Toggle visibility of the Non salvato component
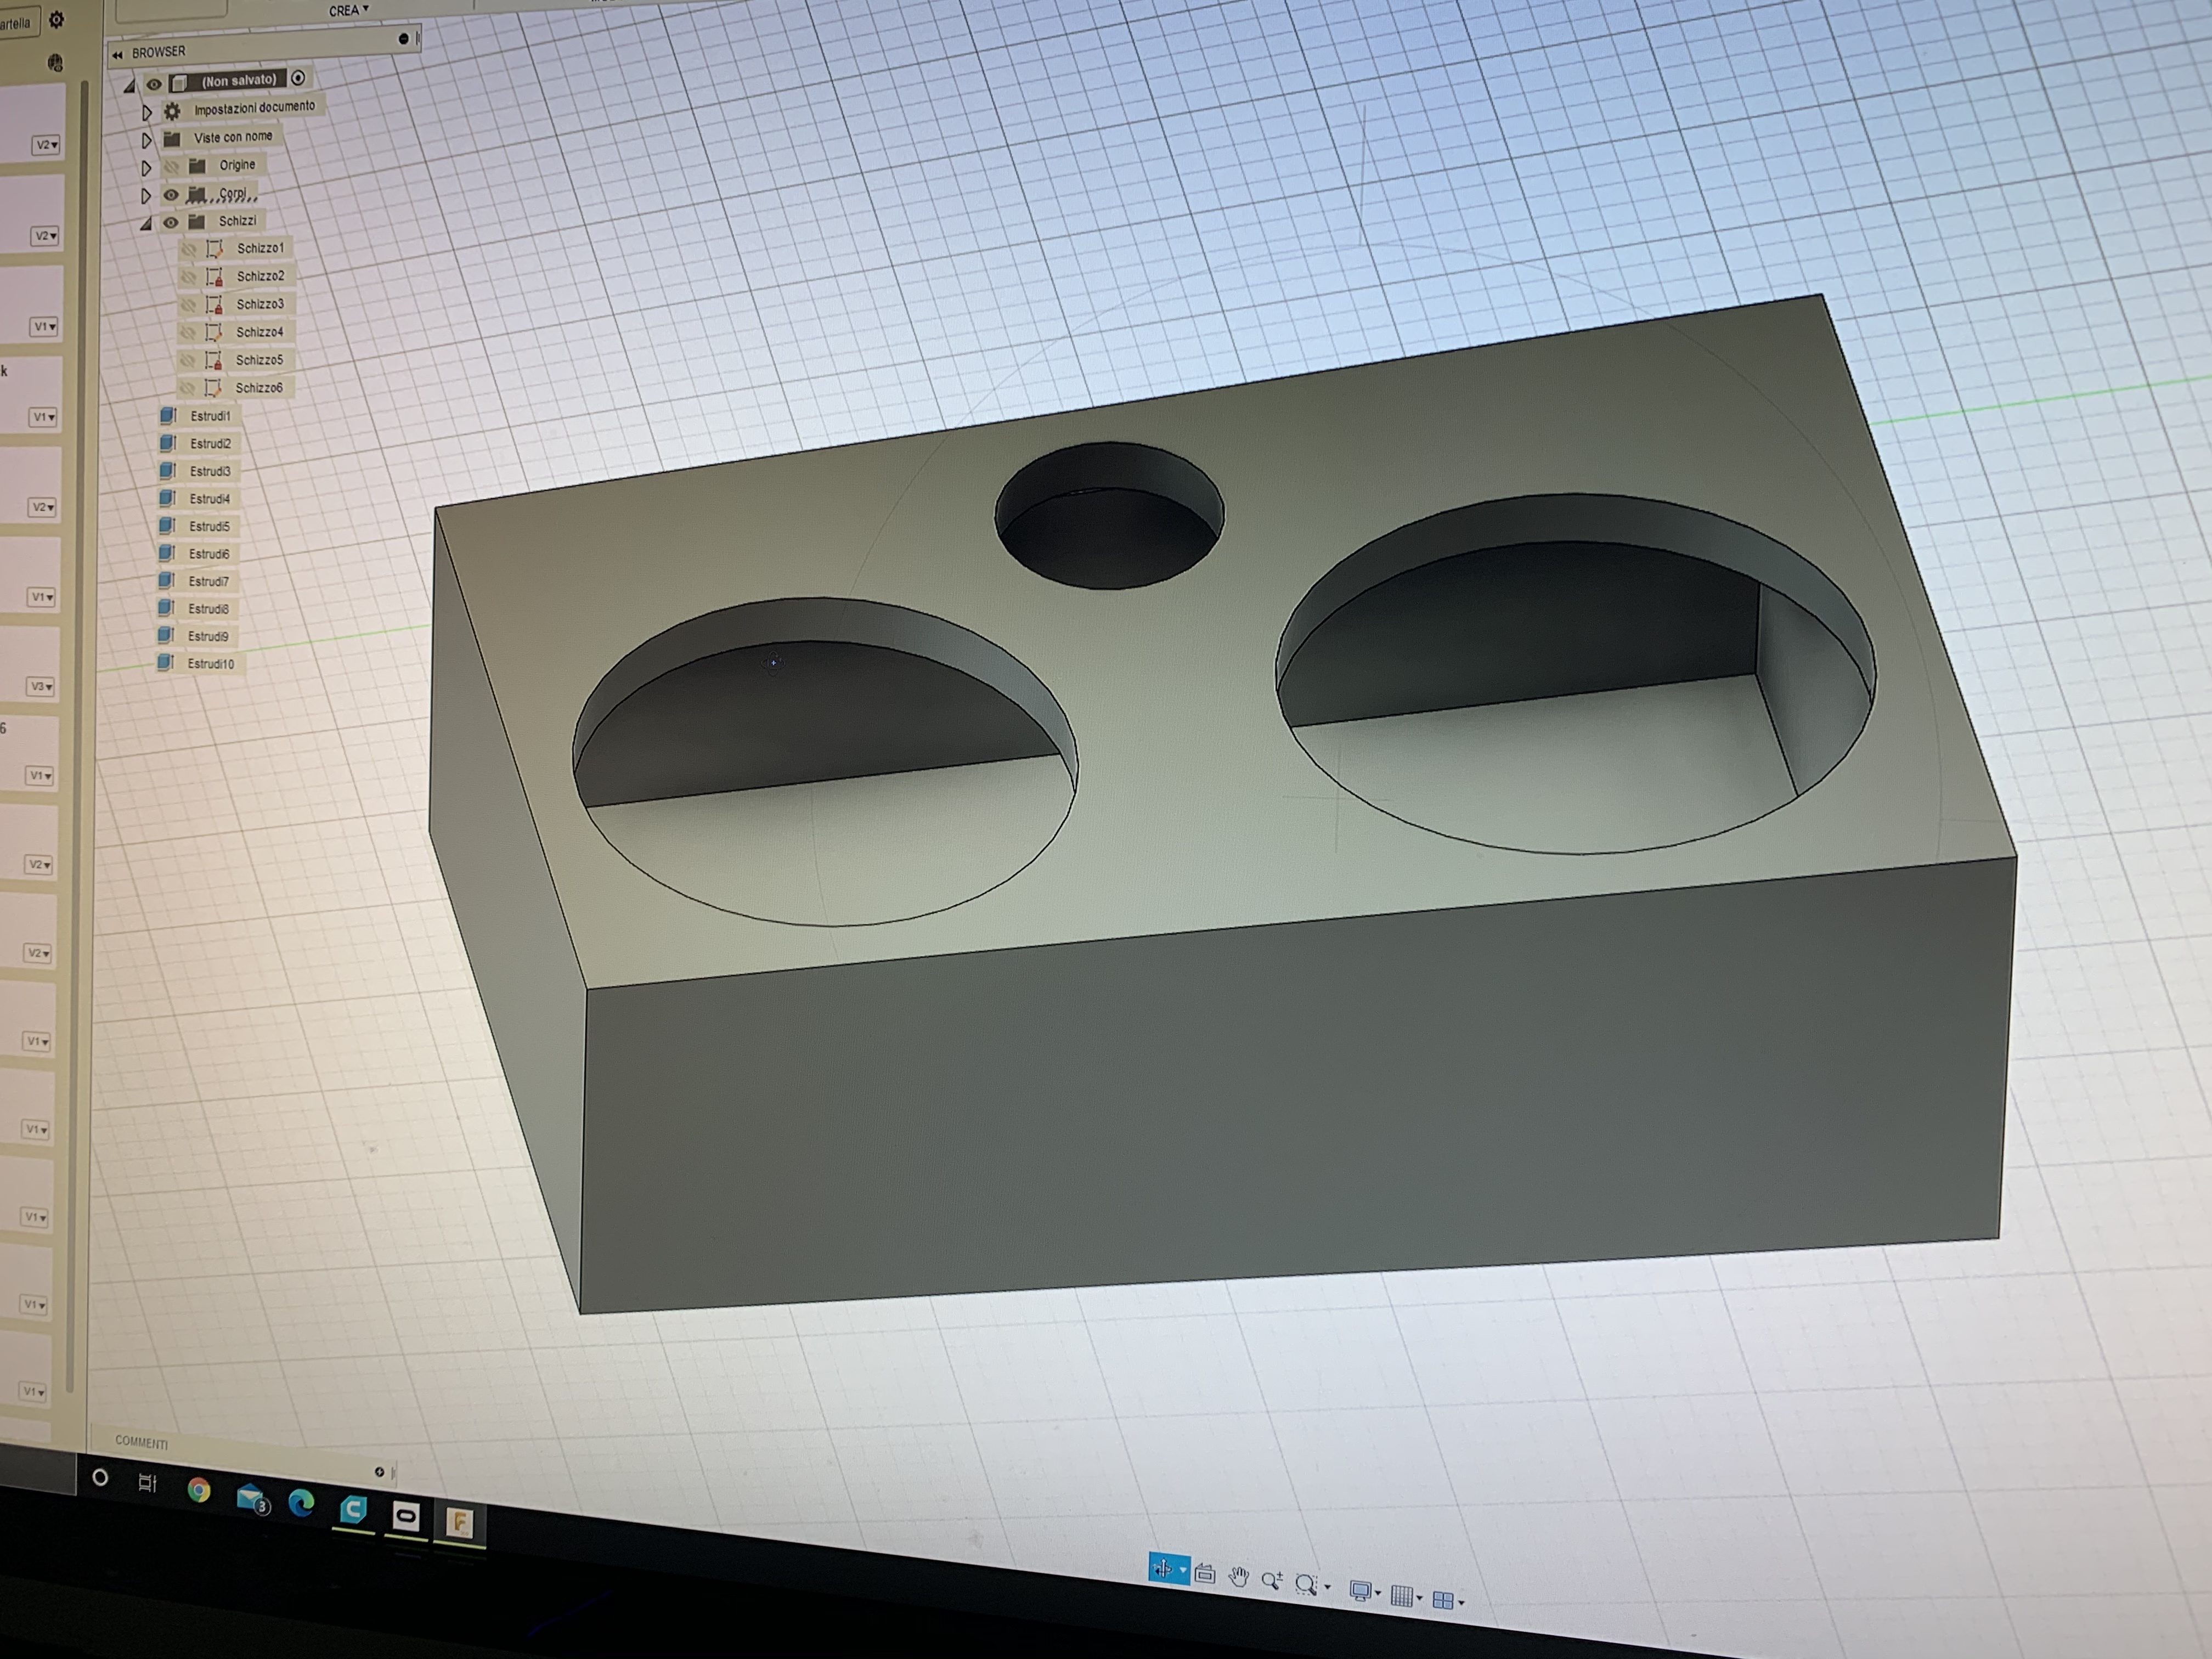Image resolution: width=2212 pixels, height=1659 pixels. (154, 84)
